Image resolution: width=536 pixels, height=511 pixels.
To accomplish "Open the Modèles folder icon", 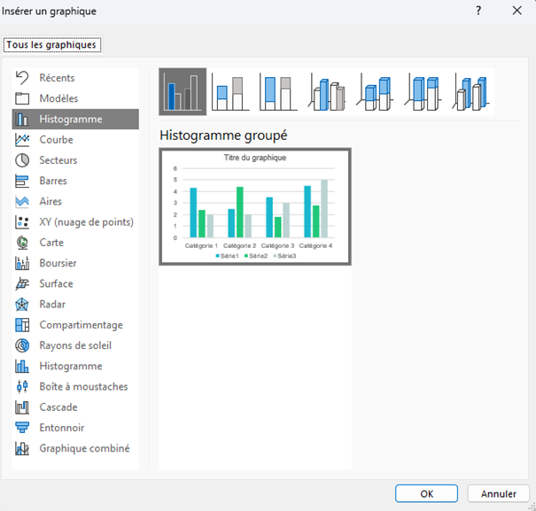I will [22, 98].
